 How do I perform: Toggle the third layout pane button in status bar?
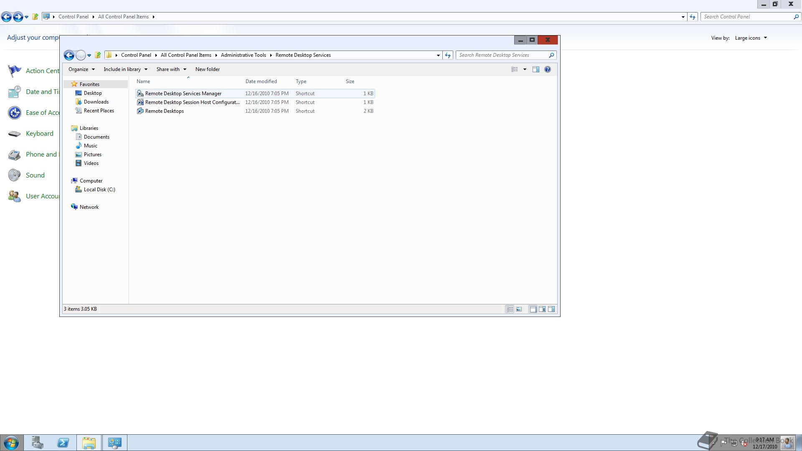tap(551, 309)
